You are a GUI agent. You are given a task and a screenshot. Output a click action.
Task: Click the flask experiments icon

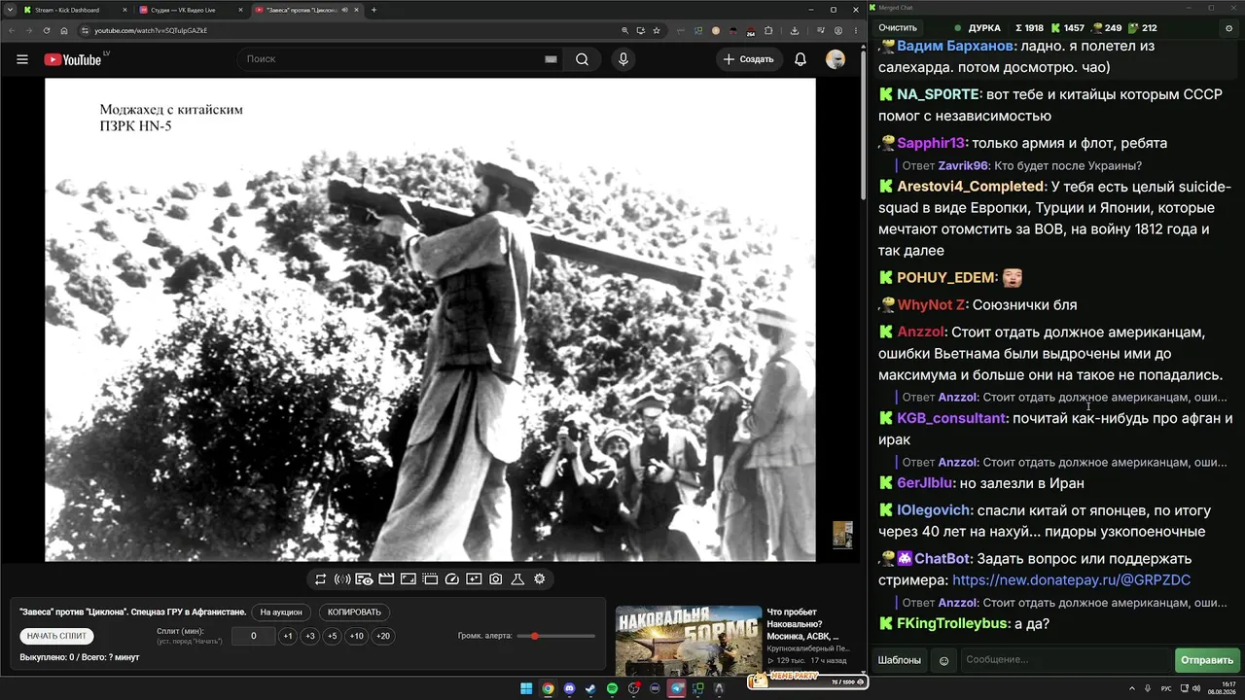517,579
